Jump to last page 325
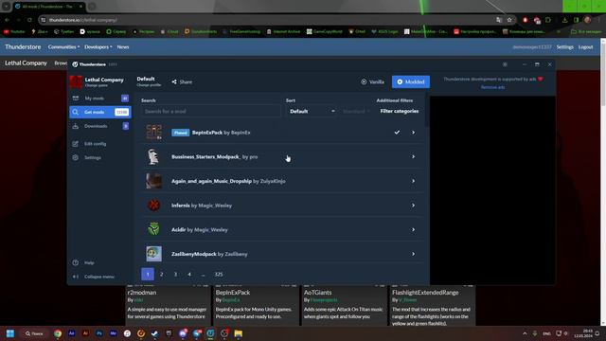The height and width of the screenshot is (341, 606). point(219,274)
